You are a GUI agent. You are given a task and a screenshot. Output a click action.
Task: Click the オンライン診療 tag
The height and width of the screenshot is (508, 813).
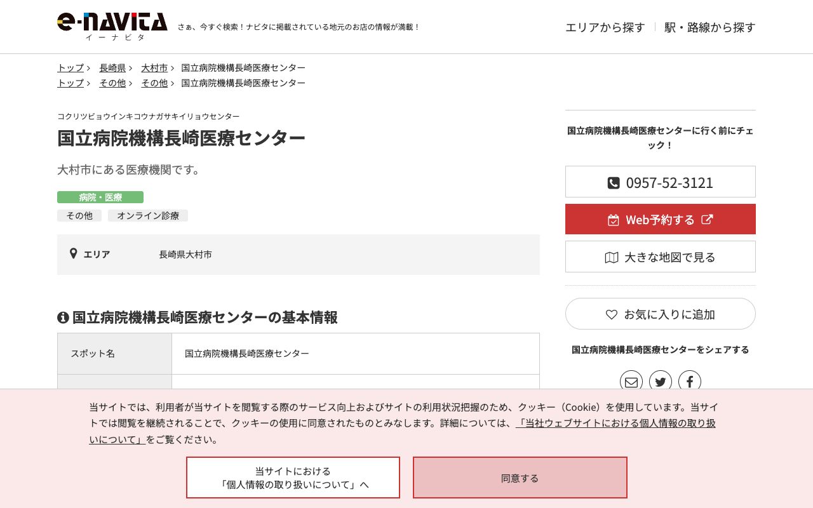[148, 216]
